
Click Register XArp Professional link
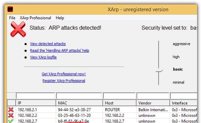point(64,81)
